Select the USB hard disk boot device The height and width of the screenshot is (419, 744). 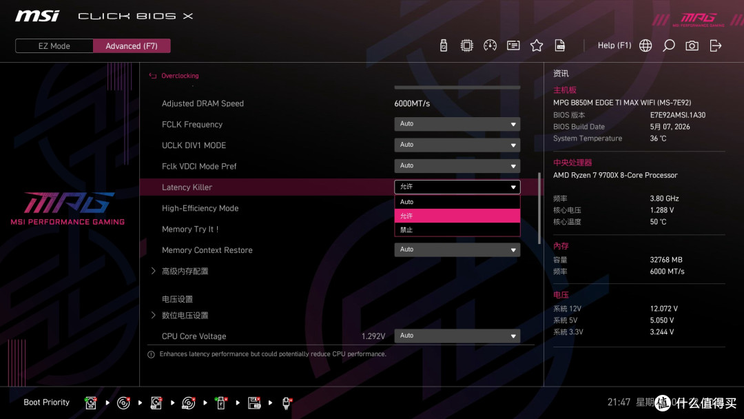[156, 403]
